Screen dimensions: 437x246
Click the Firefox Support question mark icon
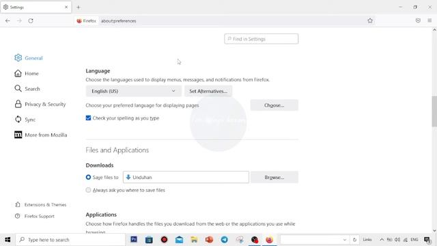[18, 216]
